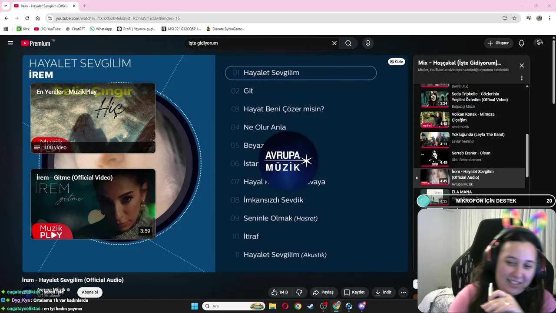Share the video with Paylaş
556x313 pixels.
click(x=323, y=292)
